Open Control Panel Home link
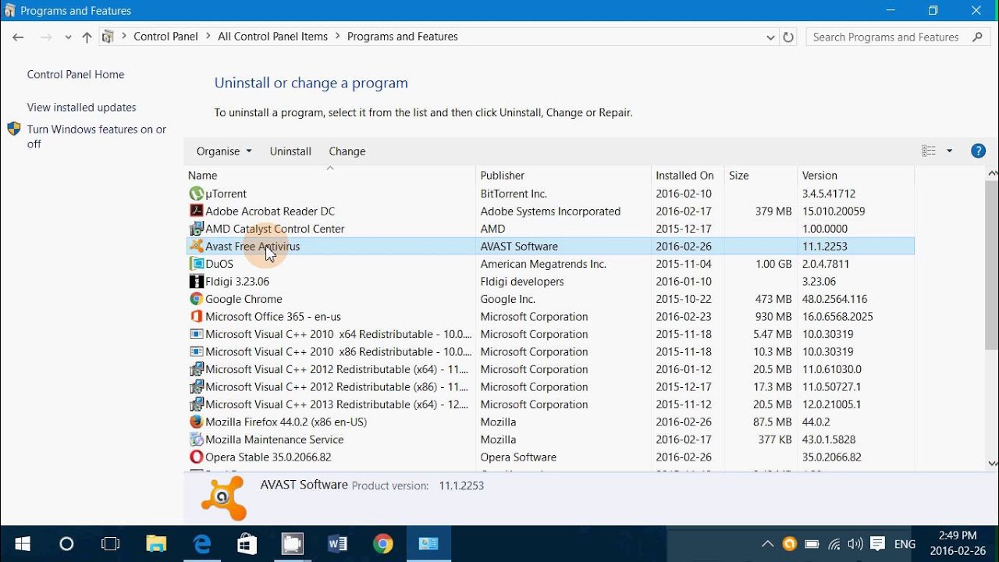This screenshot has width=999, height=562. point(76,75)
